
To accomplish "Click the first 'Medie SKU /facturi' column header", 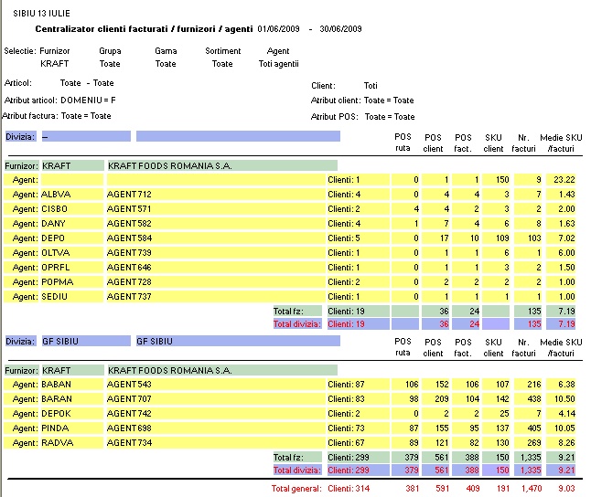I will click(x=561, y=143).
